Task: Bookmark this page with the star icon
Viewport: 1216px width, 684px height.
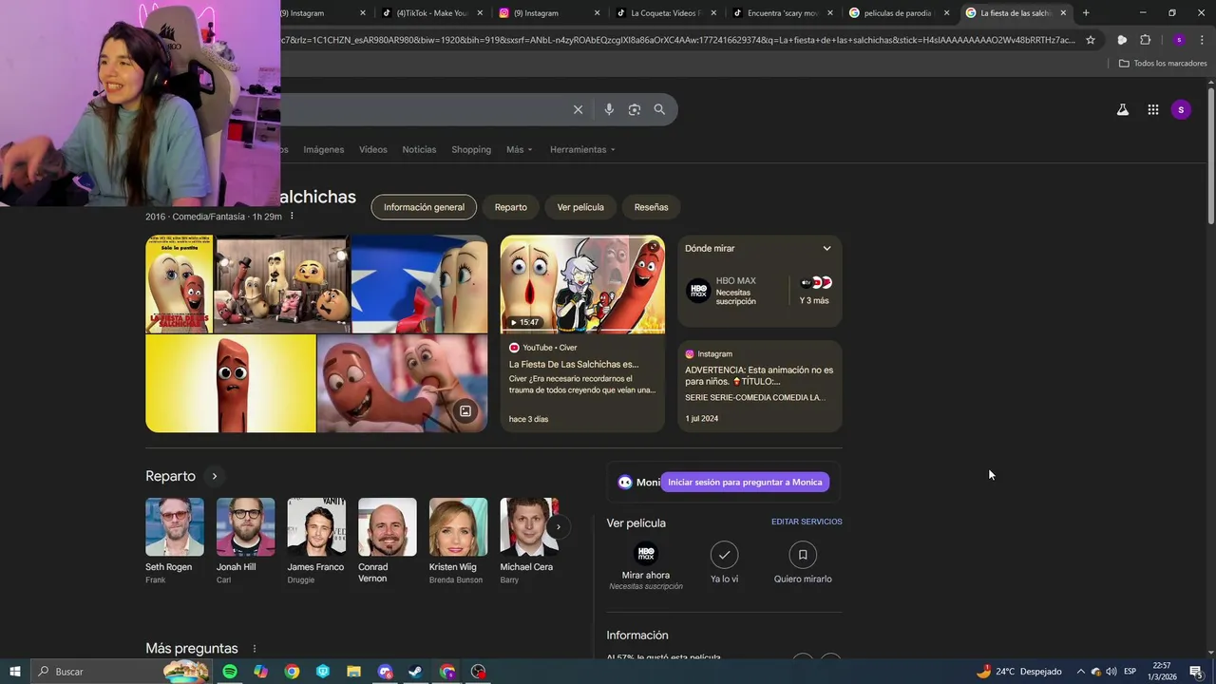Action: (x=1091, y=40)
